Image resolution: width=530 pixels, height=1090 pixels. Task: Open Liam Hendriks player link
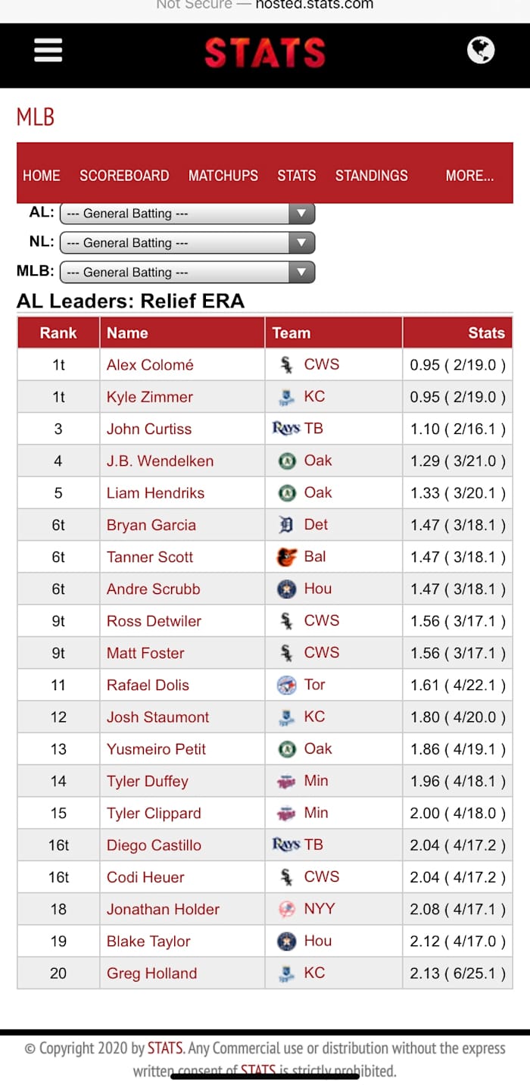155,493
